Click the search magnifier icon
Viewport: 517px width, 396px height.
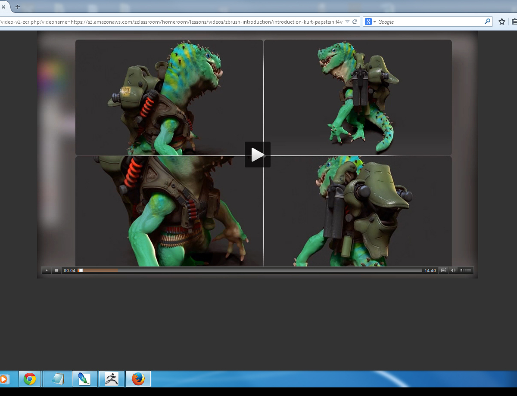click(487, 22)
